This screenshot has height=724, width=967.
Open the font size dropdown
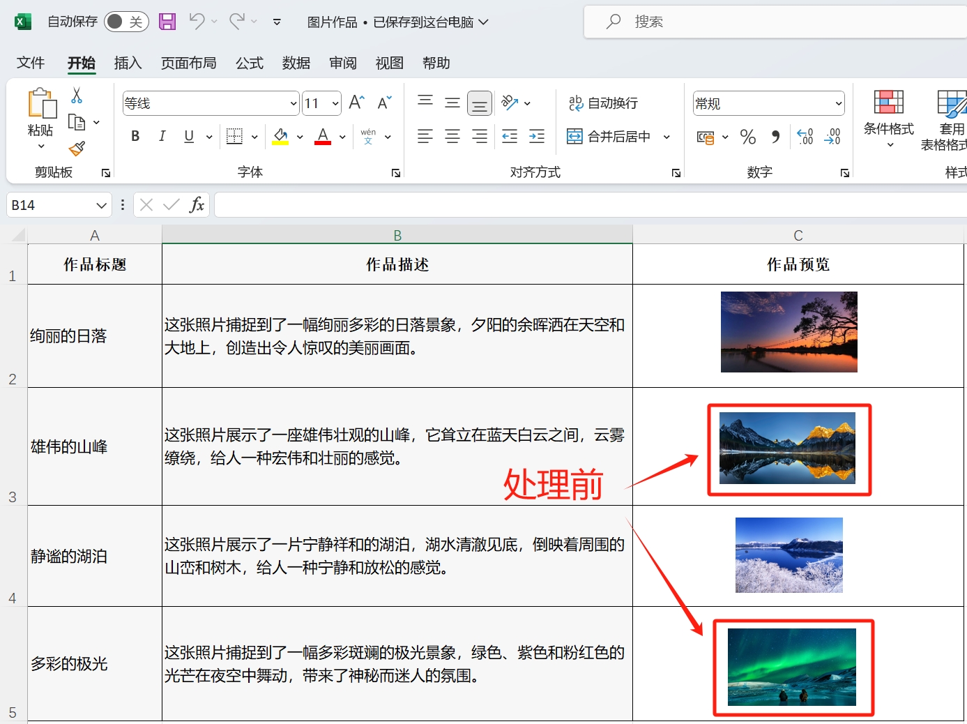tap(333, 103)
